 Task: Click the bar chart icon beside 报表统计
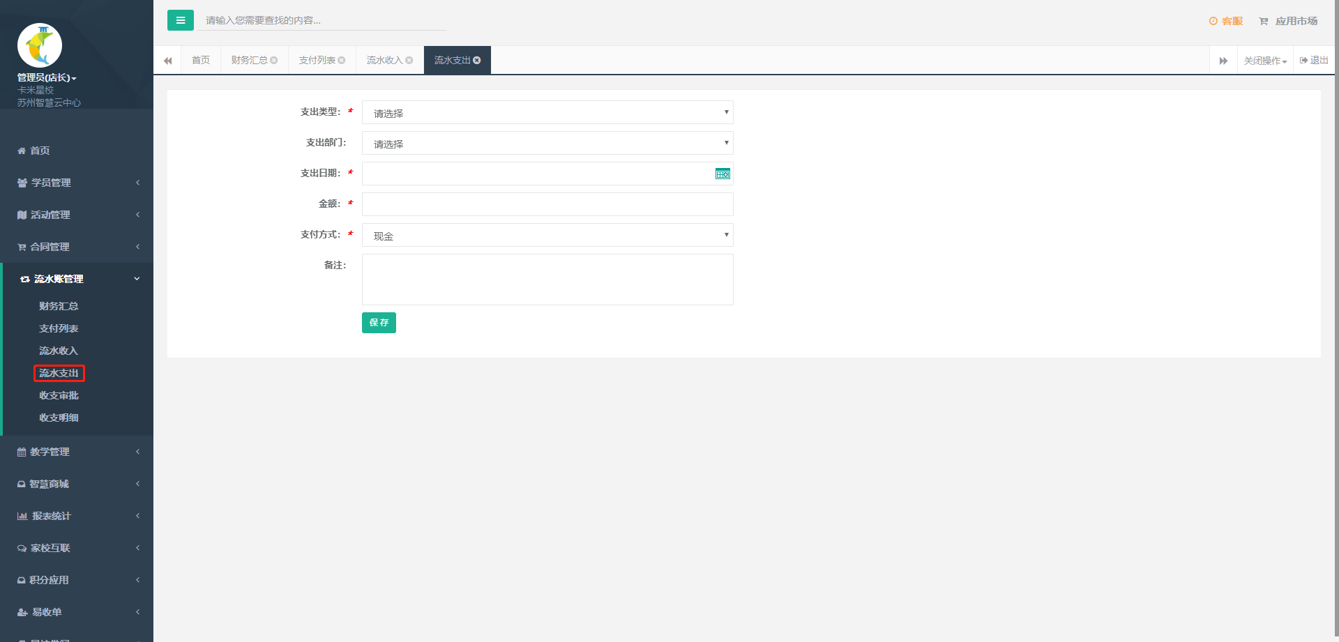point(22,516)
